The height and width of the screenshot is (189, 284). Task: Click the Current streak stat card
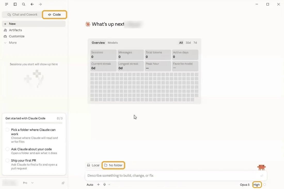(x=104, y=66)
